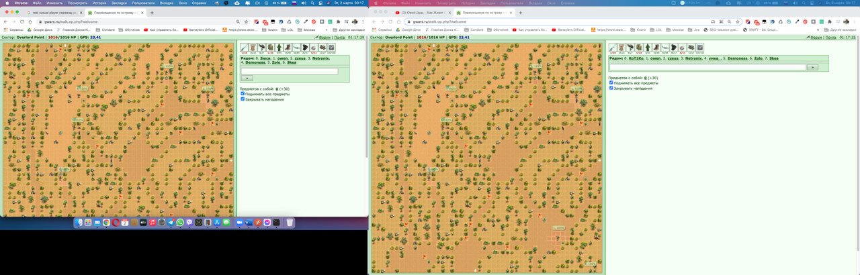The image size is (860, 275).
Task: Select the green soldier camouflage icon in right window
Action: 648,48
